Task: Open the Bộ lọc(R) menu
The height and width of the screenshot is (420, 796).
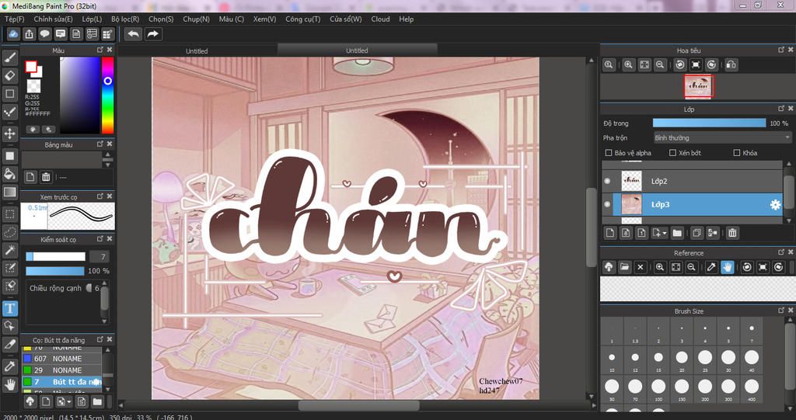Action: pos(125,19)
